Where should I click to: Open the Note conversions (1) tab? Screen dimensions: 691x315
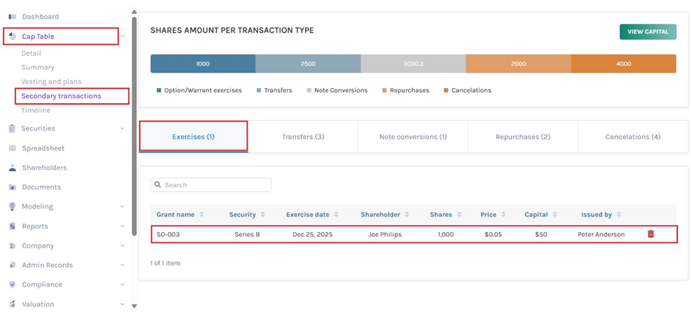(413, 137)
